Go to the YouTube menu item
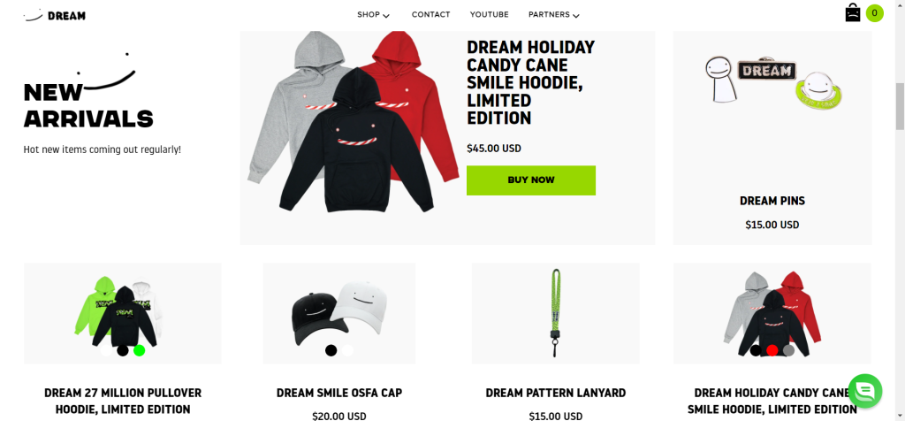 [489, 14]
